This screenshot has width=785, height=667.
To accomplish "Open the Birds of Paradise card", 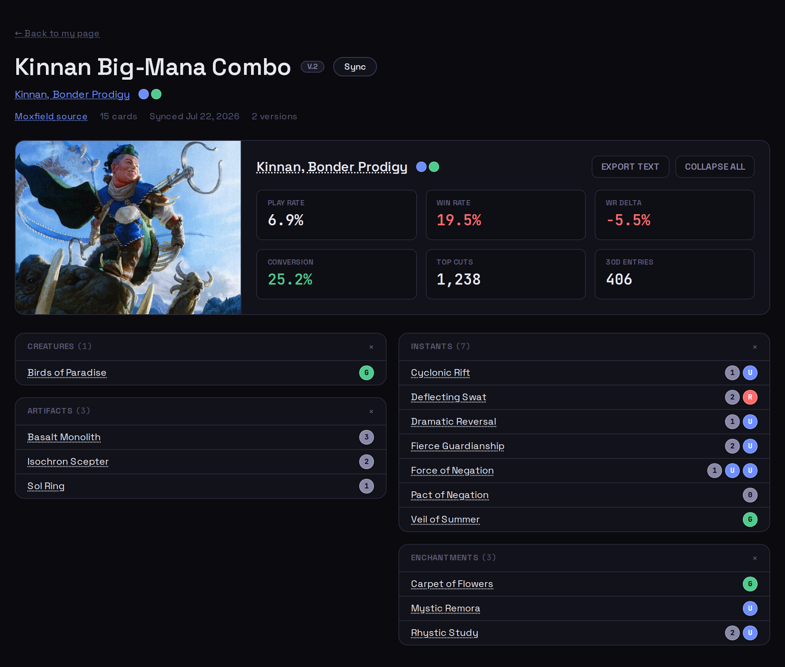I will pyautogui.click(x=67, y=372).
